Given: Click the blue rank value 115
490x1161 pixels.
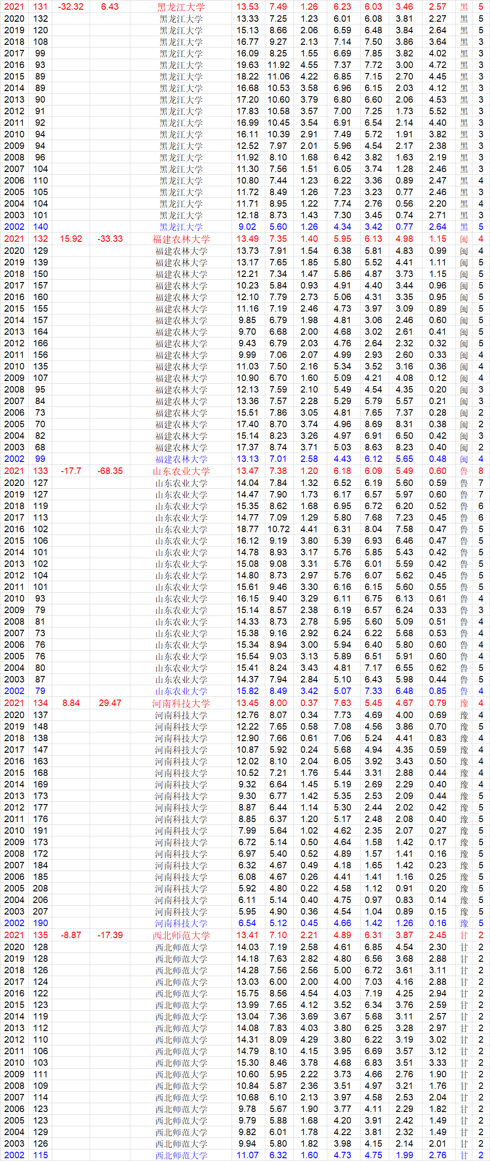Looking at the screenshot, I should (41, 1155).
